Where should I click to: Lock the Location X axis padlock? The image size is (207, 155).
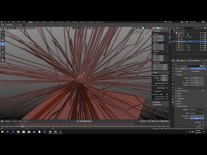point(166,36)
